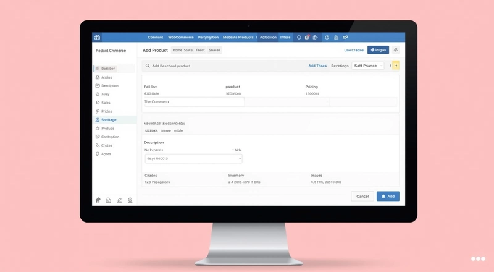Select the highlighted Sooftage sidebar item
This screenshot has width=494, height=272.
pos(115,119)
